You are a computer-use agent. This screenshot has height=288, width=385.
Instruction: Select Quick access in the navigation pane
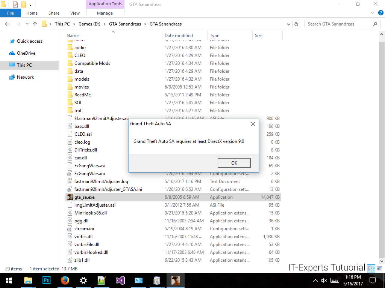coord(29,41)
